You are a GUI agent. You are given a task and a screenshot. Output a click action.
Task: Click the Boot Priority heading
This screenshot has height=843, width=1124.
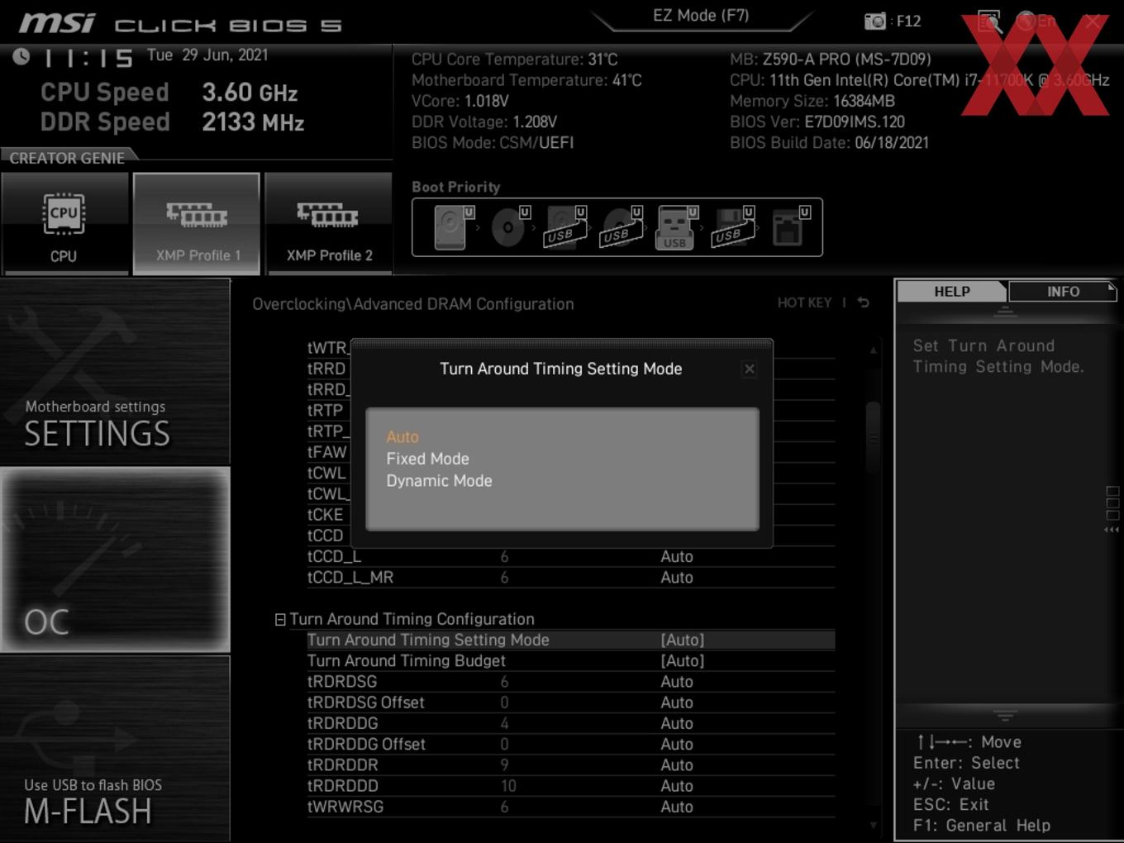pyautogui.click(x=455, y=187)
